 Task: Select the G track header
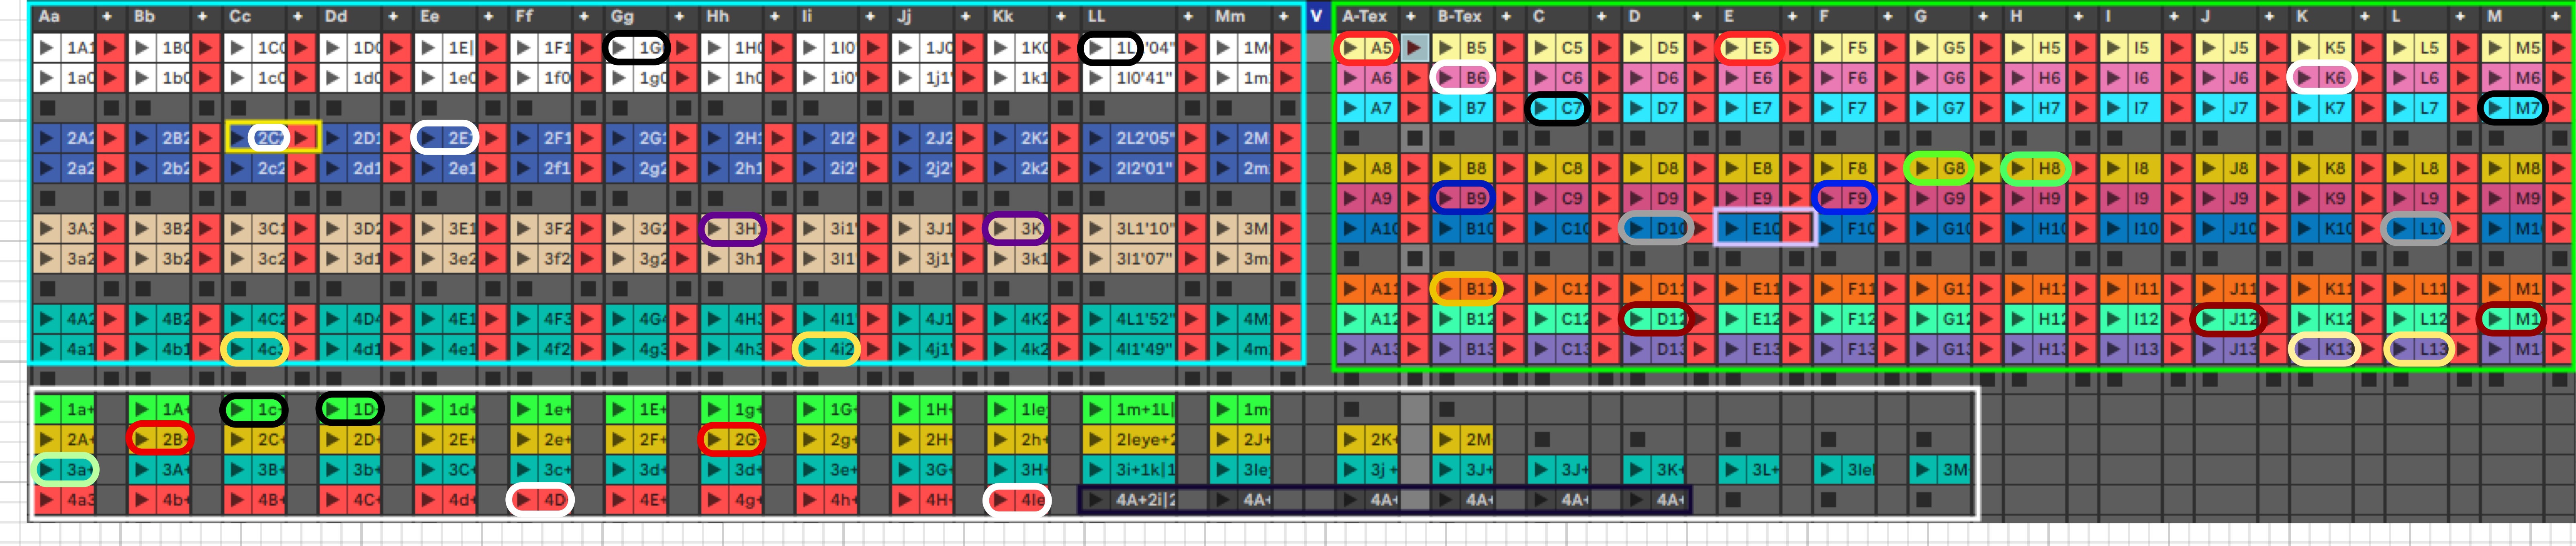coord(1940,16)
